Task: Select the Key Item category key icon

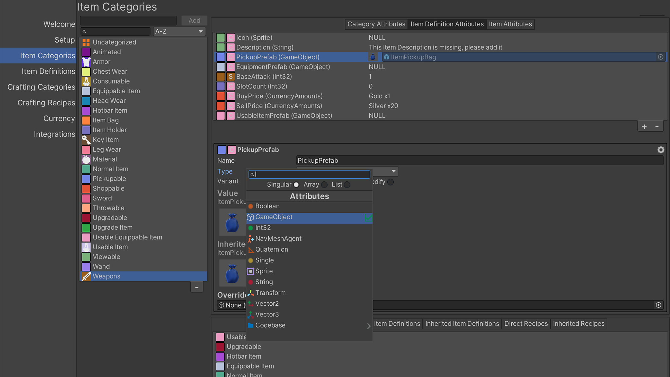Action: point(86,140)
